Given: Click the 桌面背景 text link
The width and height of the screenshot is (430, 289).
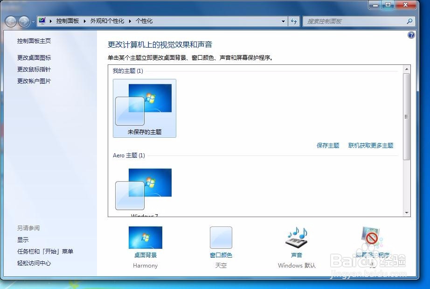Looking at the screenshot, I should pos(146,255).
